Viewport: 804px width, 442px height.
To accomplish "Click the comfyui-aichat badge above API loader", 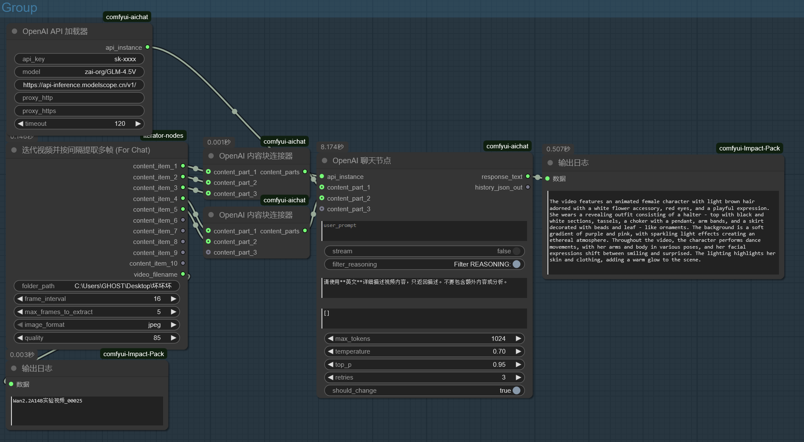I will [127, 17].
